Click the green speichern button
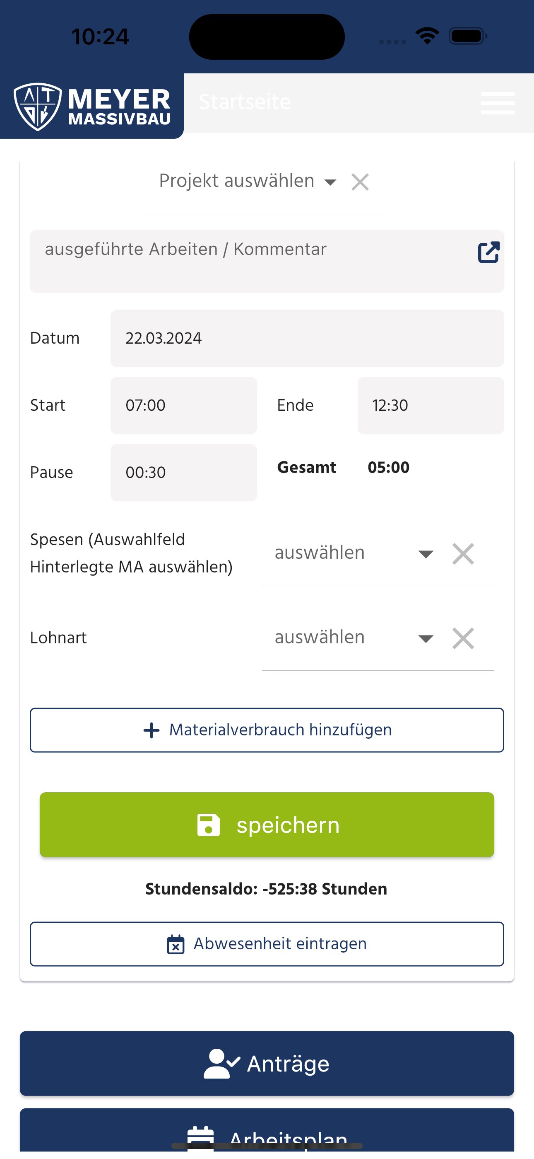This screenshot has height=1159, width=534. (267, 825)
